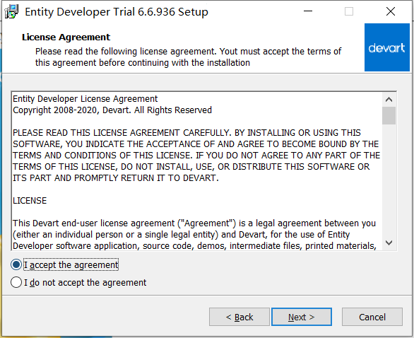Cancel the setup

[372, 317]
